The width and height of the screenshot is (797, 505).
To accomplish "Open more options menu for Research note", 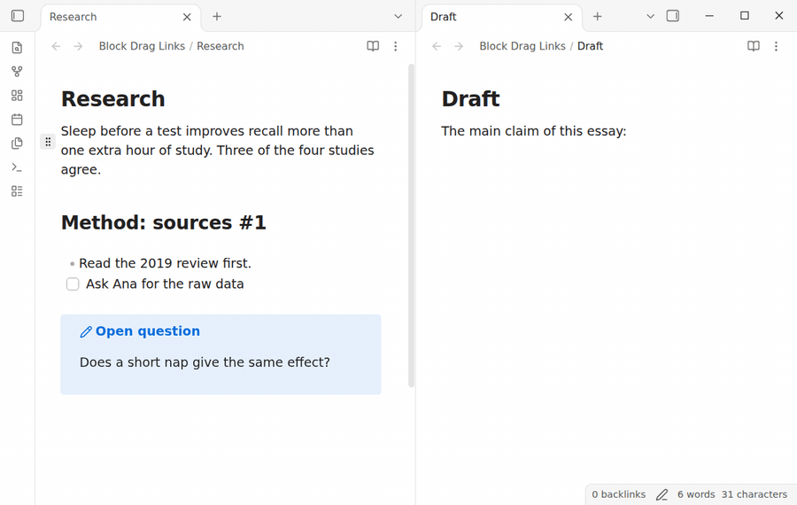I will 396,46.
